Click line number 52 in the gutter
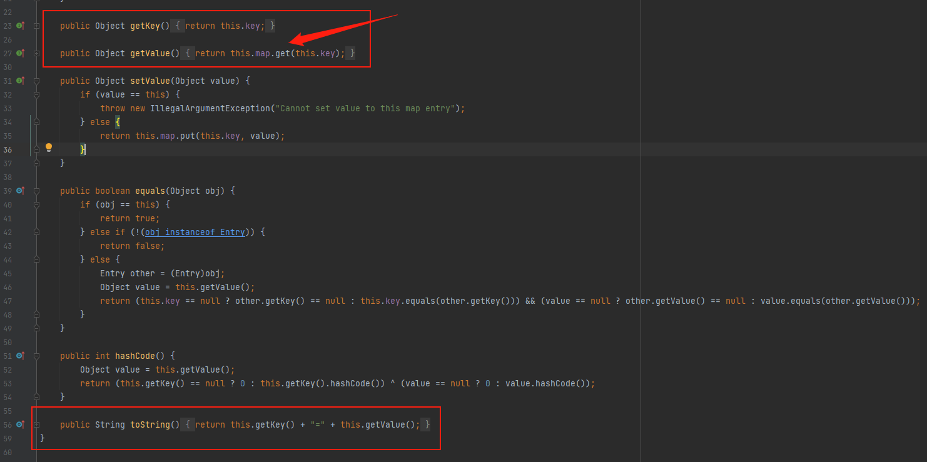927x462 pixels. pos(8,369)
